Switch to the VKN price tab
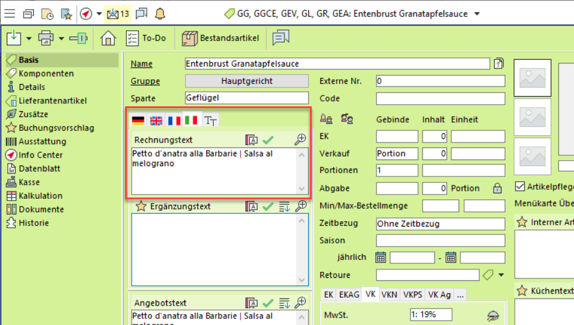Viewport: 574px width, 325px height. tap(390, 294)
